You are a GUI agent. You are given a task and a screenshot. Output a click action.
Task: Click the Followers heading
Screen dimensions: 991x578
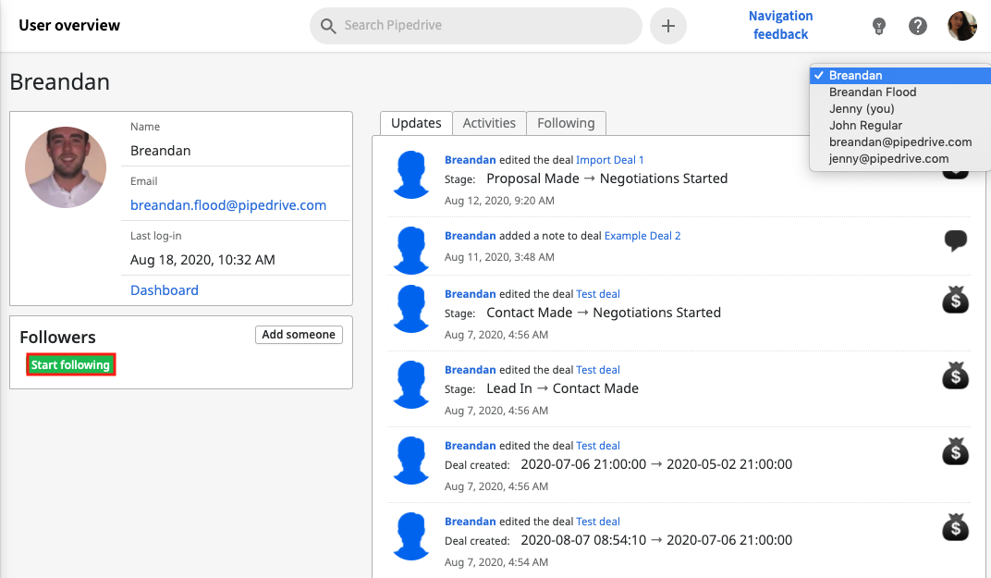tap(57, 337)
